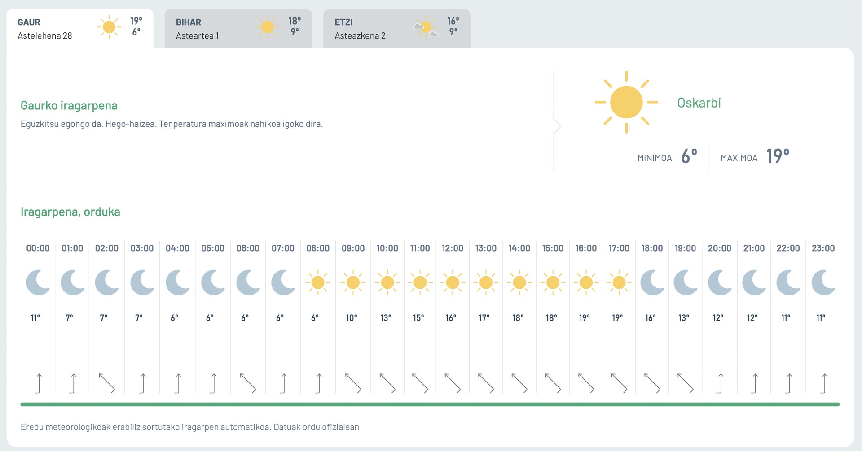The image size is (862, 451).
Task: Click the wind arrow at 02:00
Action: (x=107, y=383)
